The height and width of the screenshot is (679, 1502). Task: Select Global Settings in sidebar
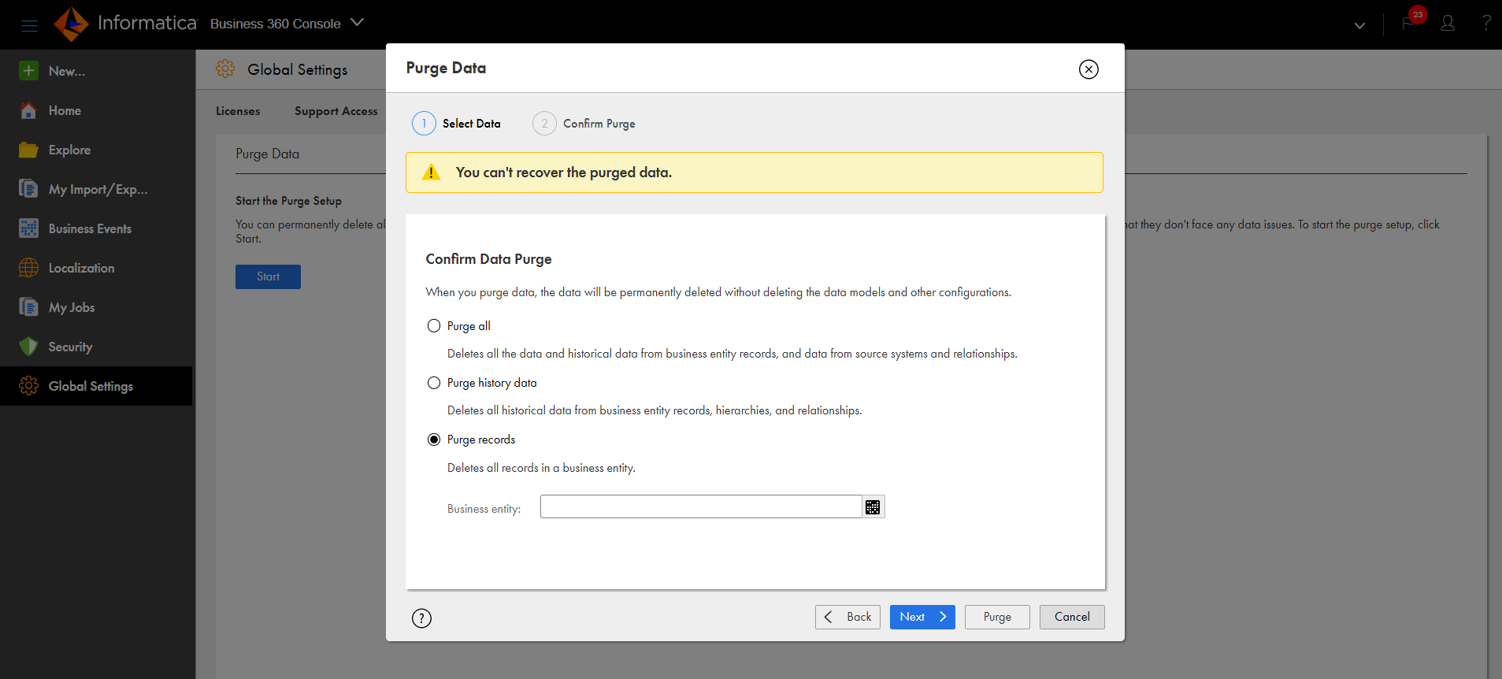pyautogui.click(x=96, y=386)
